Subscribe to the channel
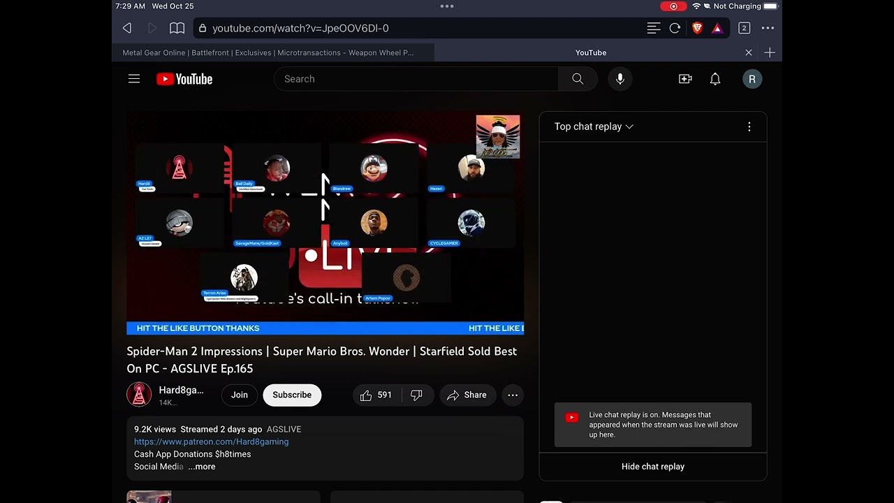Image resolution: width=894 pixels, height=503 pixels. [292, 395]
